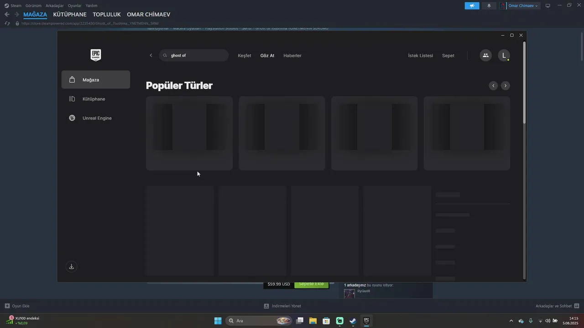Open Steam TOPLULUK tab

[x=107, y=15]
